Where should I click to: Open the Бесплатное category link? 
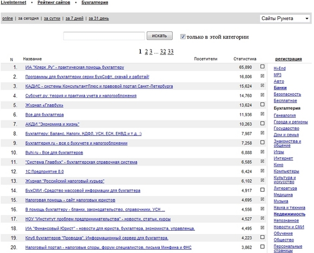tap(285, 100)
